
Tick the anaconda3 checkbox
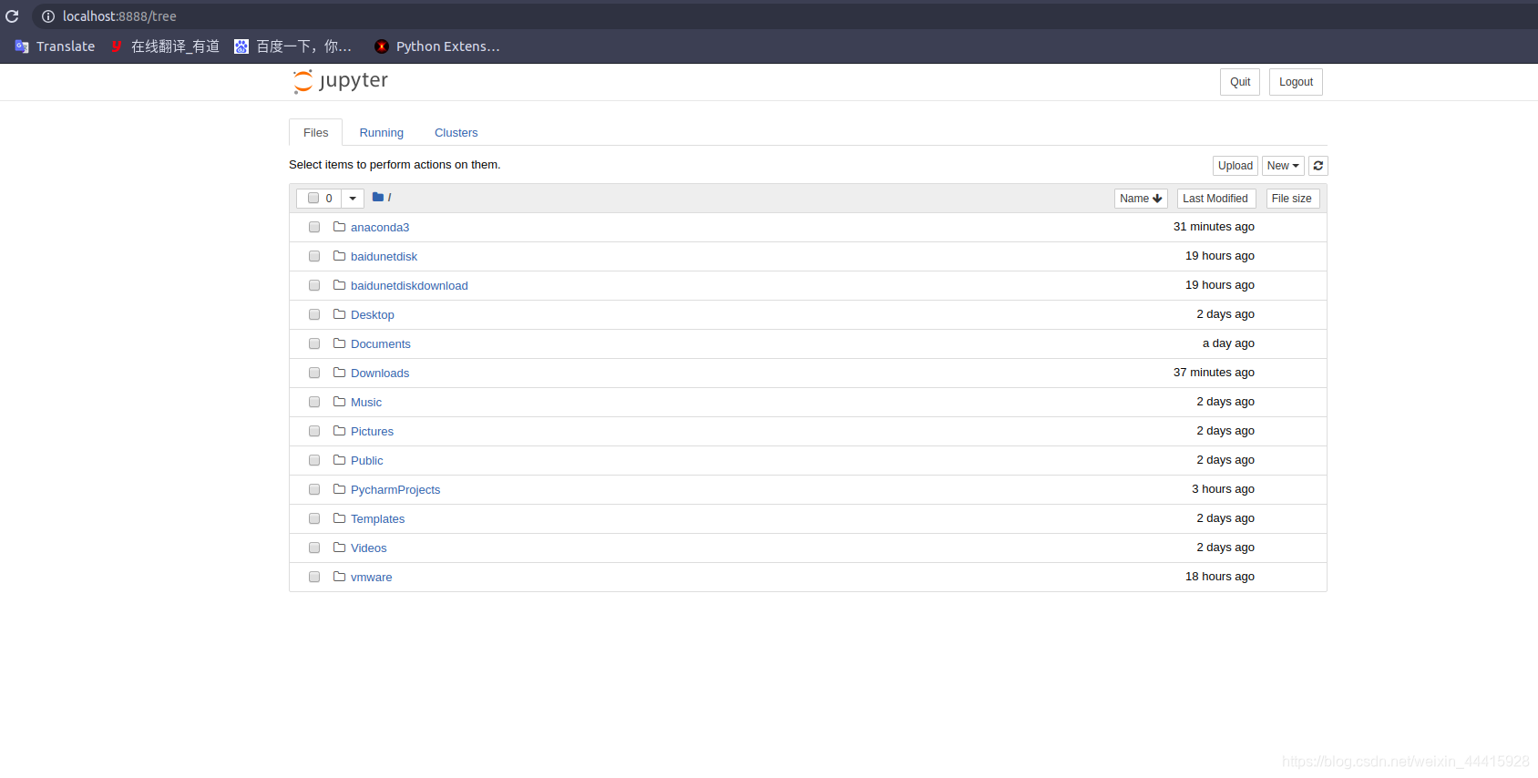pos(314,227)
